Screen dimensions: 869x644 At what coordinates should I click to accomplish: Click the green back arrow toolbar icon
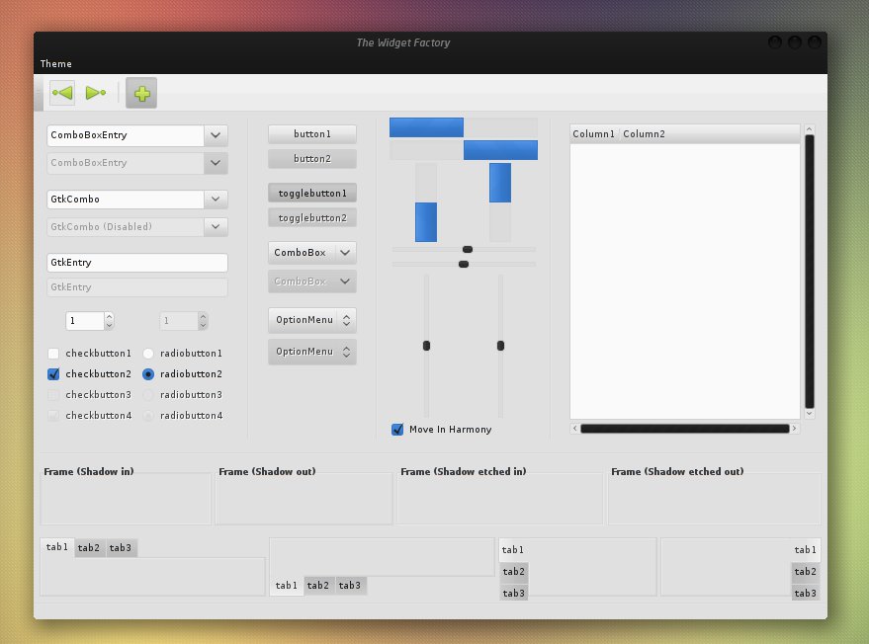(62, 93)
